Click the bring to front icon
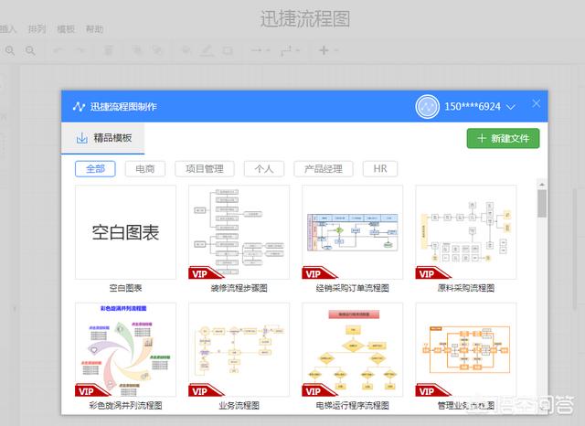The width and height of the screenshot is (585, 426). 138,50
